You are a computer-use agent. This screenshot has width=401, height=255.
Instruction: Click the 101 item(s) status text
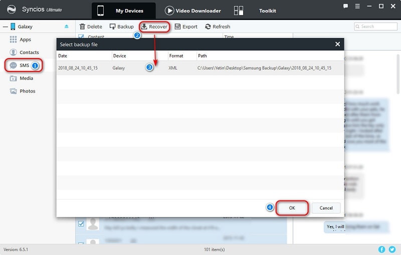(215, 249)
